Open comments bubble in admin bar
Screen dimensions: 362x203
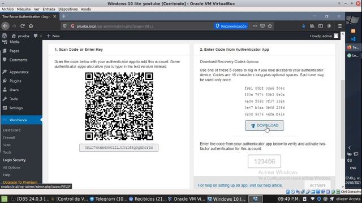(x=37, y=36)
